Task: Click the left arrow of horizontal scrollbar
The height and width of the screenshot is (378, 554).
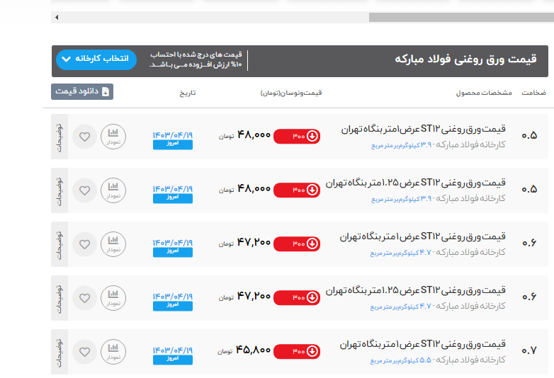Action: 57,17
